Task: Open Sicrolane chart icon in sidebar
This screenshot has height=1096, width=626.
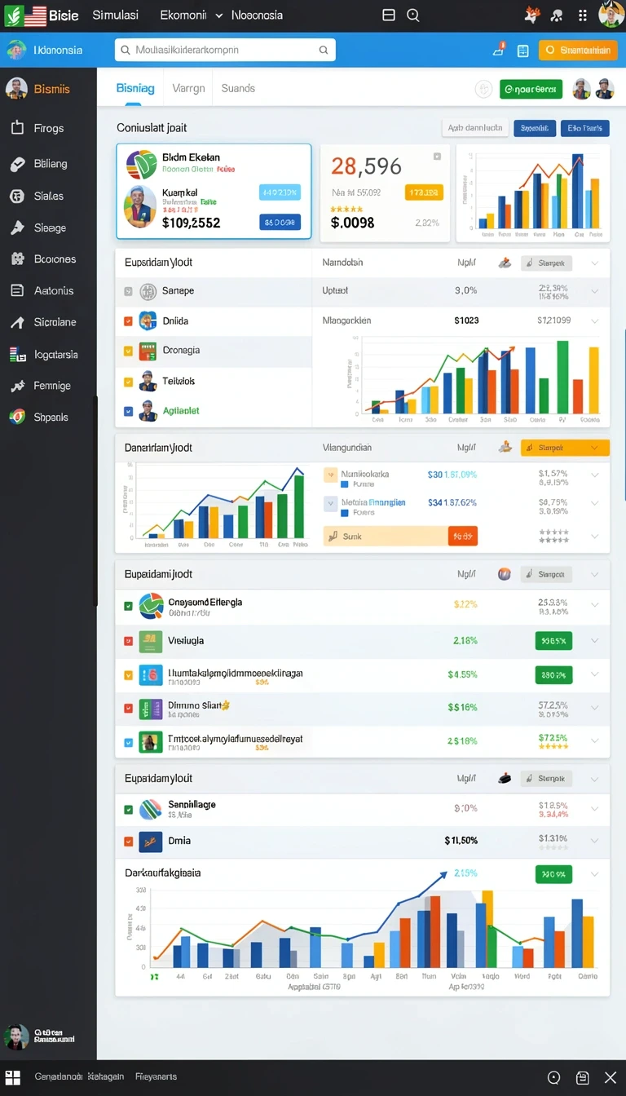Action: (16, 323)
